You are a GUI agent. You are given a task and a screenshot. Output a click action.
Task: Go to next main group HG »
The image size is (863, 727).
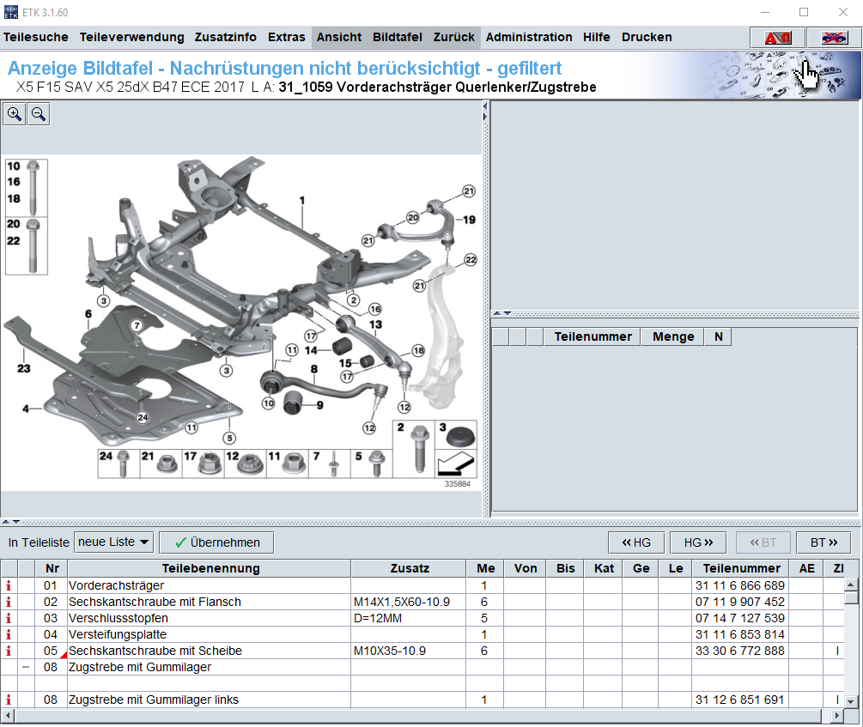tap(697, 542)
